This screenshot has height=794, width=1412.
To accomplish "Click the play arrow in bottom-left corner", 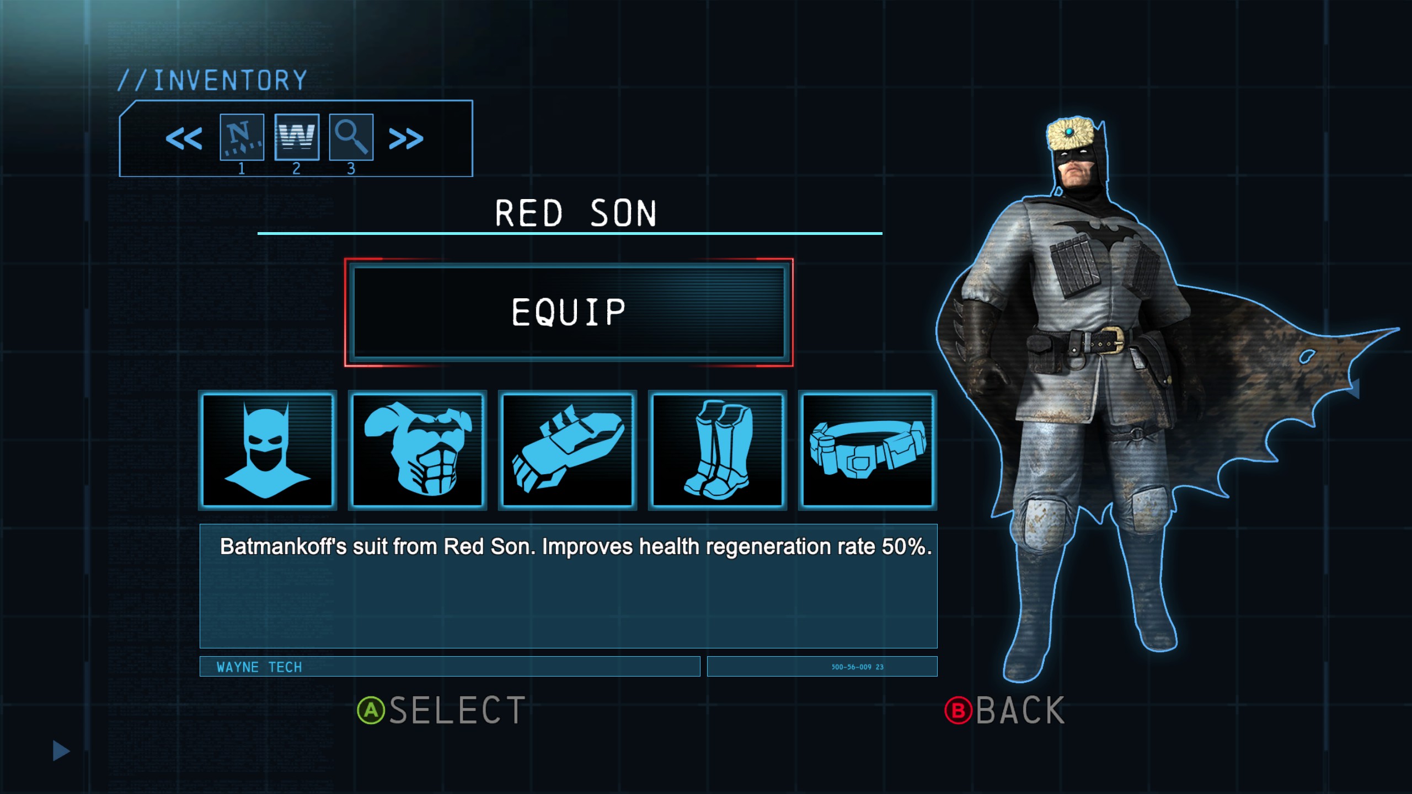I will 61,751.
